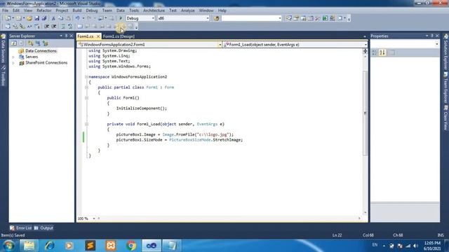Close the Form1.cs tab
Viewport: 449px width, 252px height.
[98, 36]
